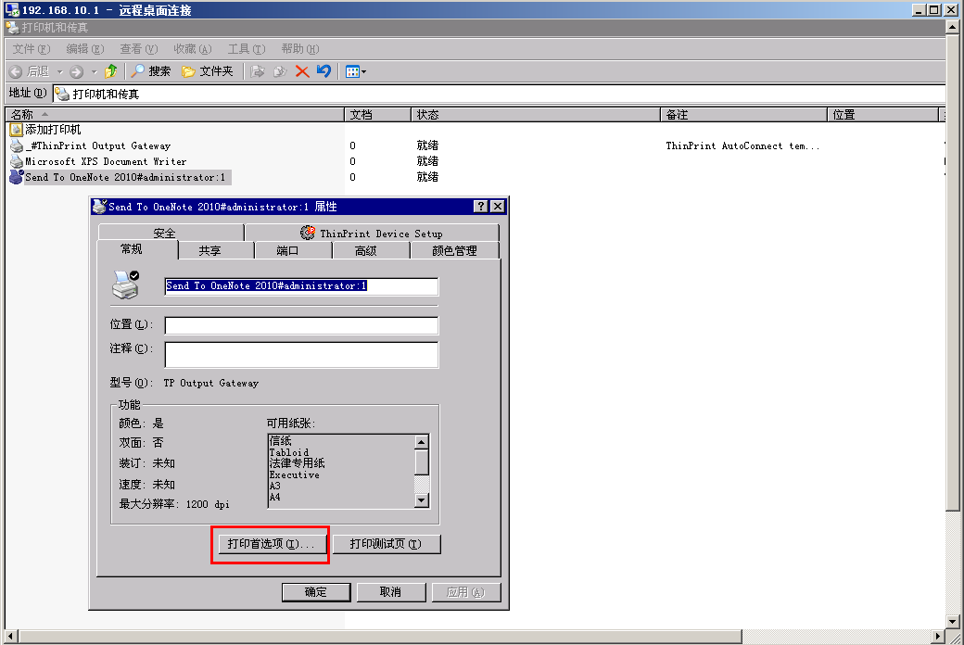Viewport: 964px width, 645px height.
Task: Click the 注释(C) input field
Action: pos(301,355)
